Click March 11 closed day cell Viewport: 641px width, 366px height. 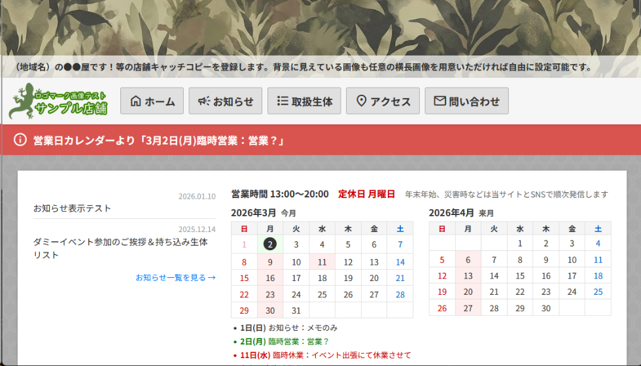tap(322, 262)
